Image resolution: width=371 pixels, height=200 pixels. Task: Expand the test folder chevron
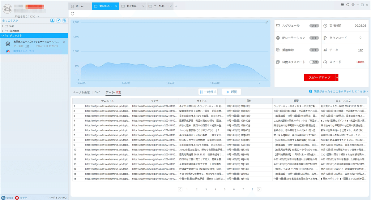coord(2,26)
